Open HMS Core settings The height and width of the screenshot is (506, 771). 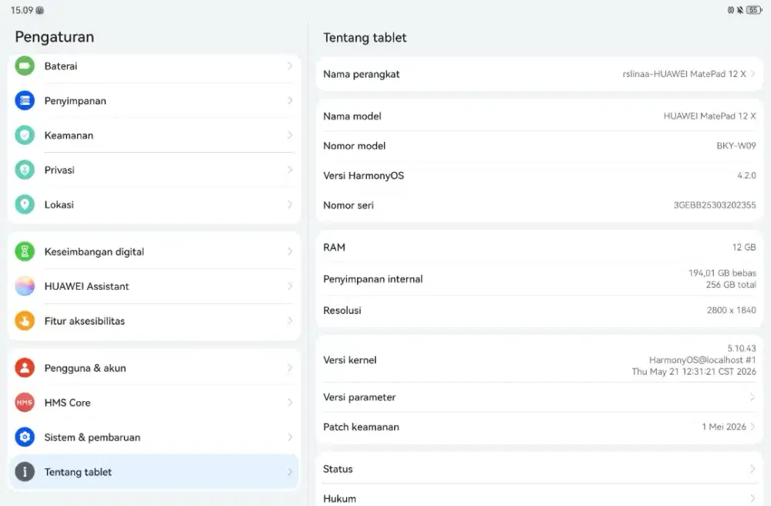[x=153, y=402]
